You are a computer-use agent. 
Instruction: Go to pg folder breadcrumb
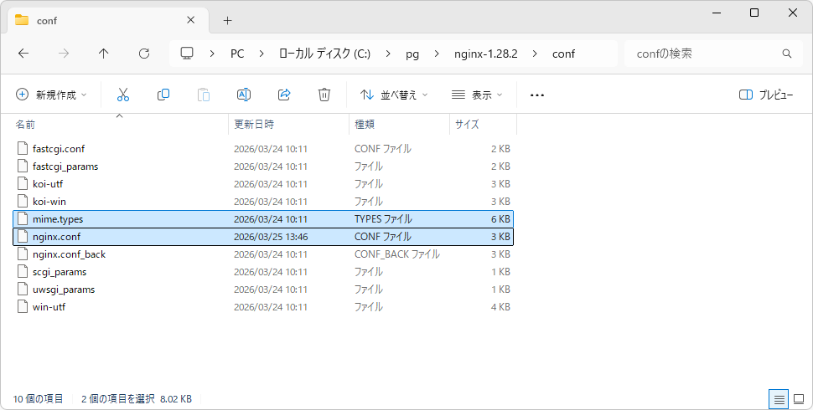(x=412, y=54)
